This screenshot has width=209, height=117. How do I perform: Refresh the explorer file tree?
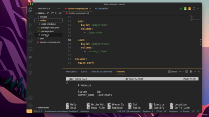pos(56,13)
